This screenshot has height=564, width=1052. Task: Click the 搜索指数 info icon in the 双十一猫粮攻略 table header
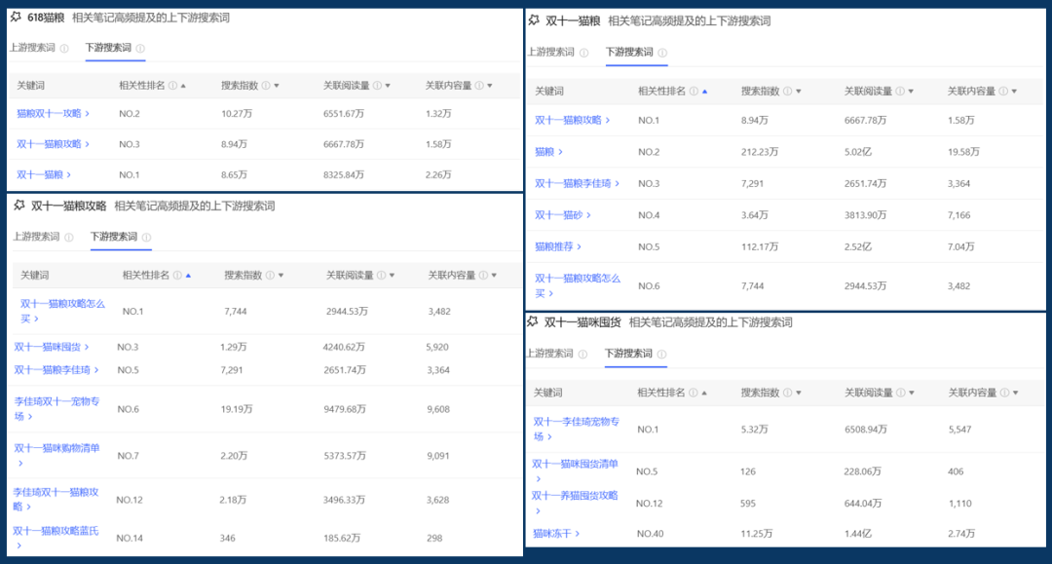pos(270,276)
